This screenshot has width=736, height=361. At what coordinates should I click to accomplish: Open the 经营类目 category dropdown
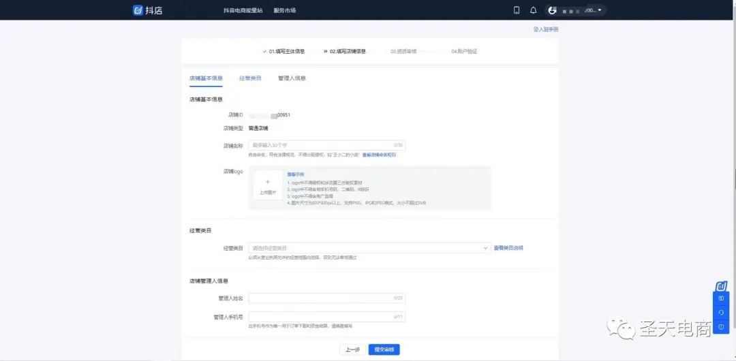click(370, 248)
